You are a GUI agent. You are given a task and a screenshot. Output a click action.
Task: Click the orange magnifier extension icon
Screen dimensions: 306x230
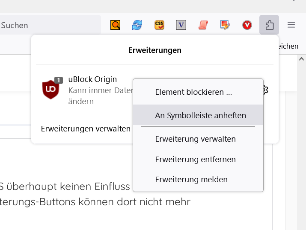(x=116, y=25)
